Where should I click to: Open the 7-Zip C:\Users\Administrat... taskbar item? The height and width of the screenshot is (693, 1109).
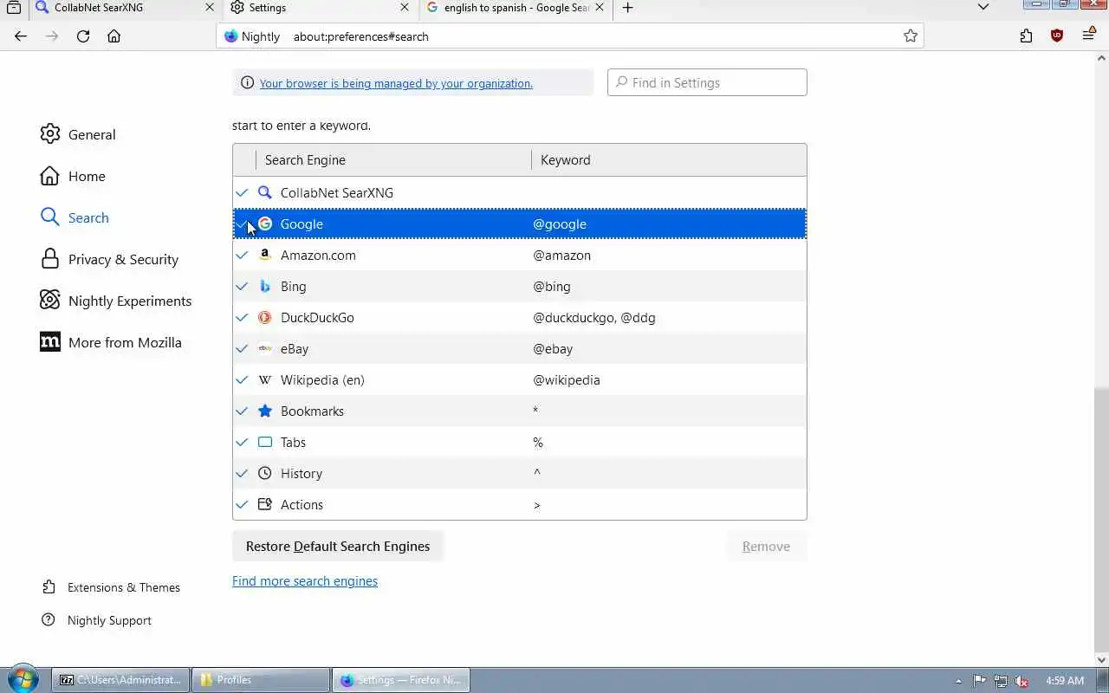pyautogui.click(x=120, y=680)
